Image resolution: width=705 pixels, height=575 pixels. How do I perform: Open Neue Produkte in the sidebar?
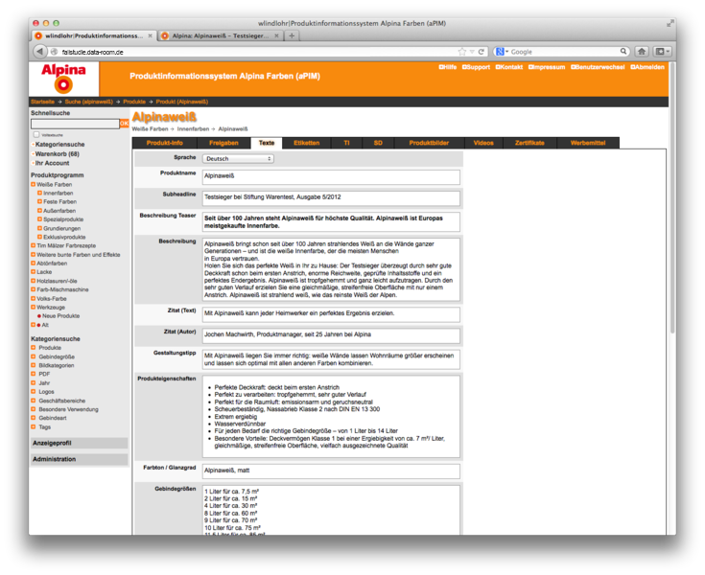pyautogui.click(x=61, y=316)
